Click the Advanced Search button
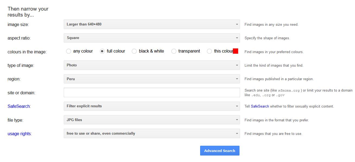355x162 pixels. (220, 151)
